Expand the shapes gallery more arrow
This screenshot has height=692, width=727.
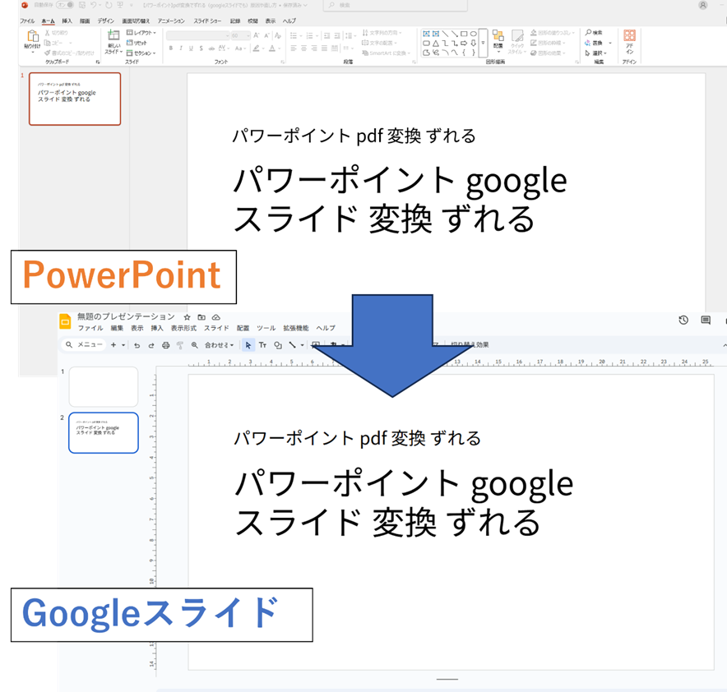[x=484, y=43]
